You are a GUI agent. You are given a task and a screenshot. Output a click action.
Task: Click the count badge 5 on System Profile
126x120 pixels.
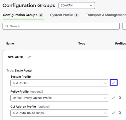click(x=77, y=15)
